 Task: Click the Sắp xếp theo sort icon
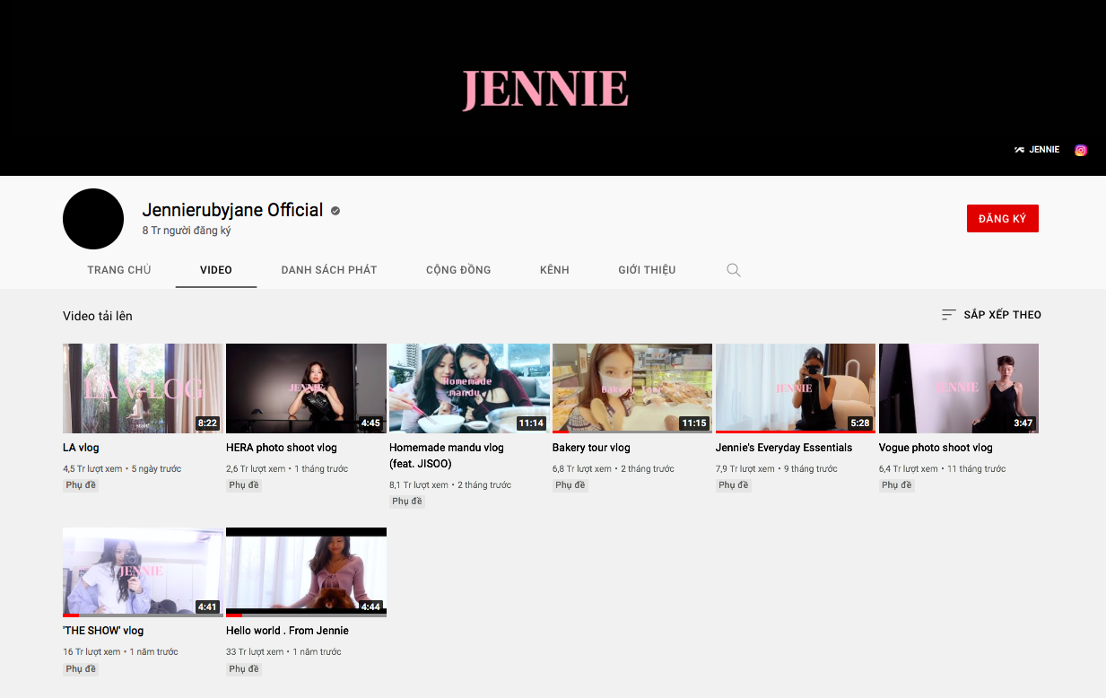point(947,315)
